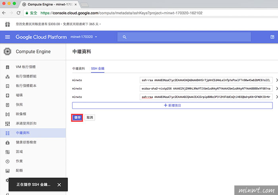
Task: Click the secure lock icon in address bar
Action: (x=27, y=13)
